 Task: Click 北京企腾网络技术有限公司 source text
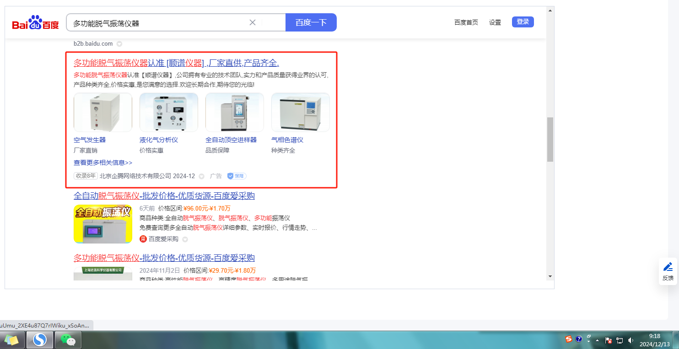coord(135,176)
